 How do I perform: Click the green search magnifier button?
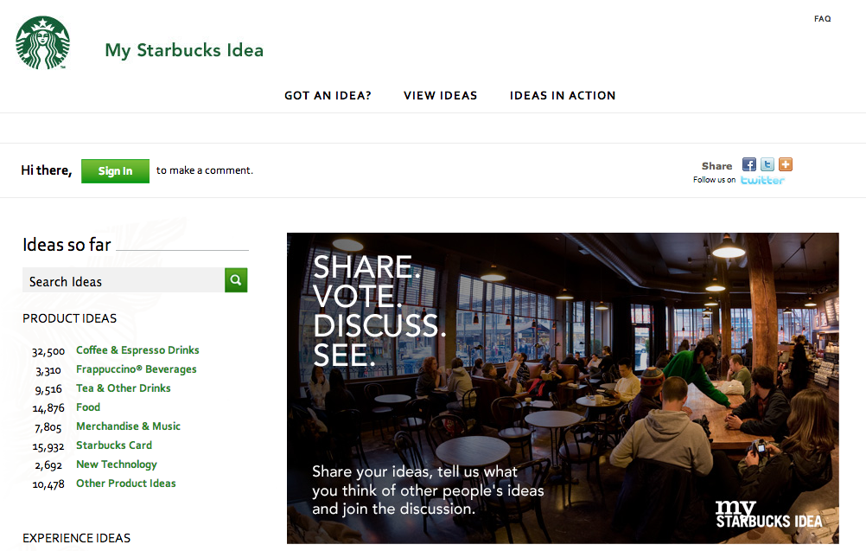pos(236,280)
